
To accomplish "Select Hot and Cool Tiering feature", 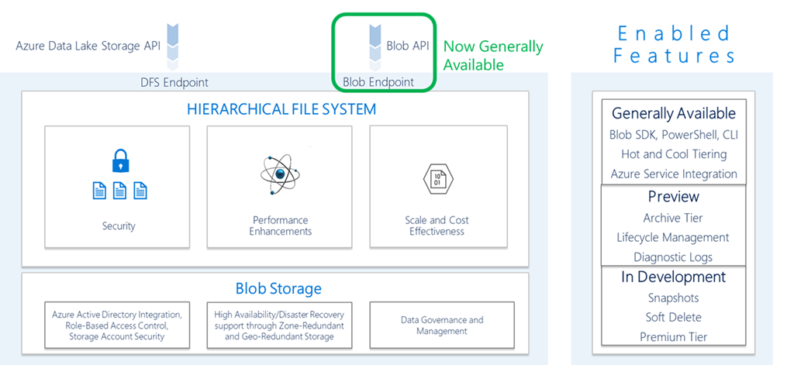I will coord(673,154).
